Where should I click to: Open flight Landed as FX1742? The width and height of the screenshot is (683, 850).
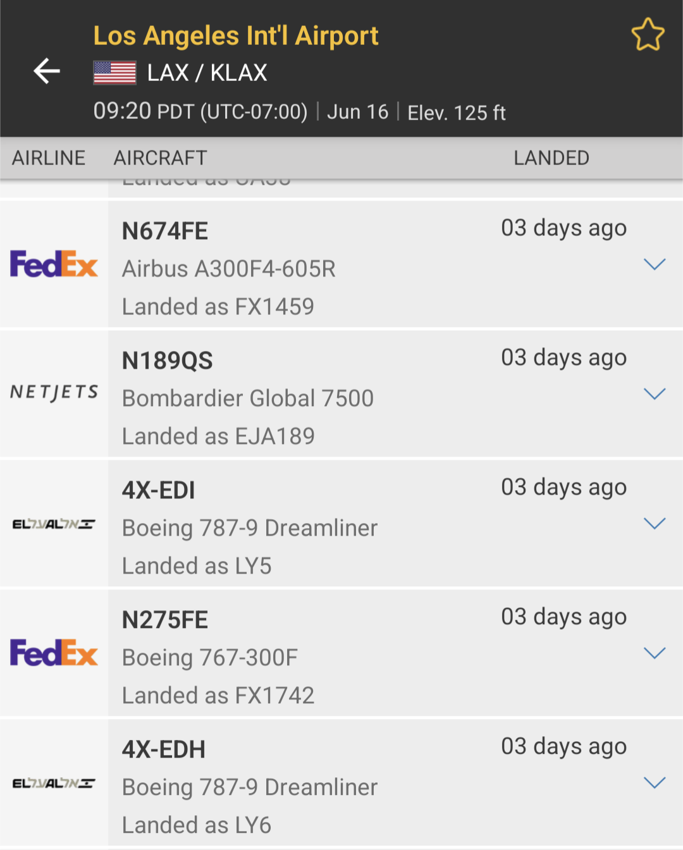point(218,696)
